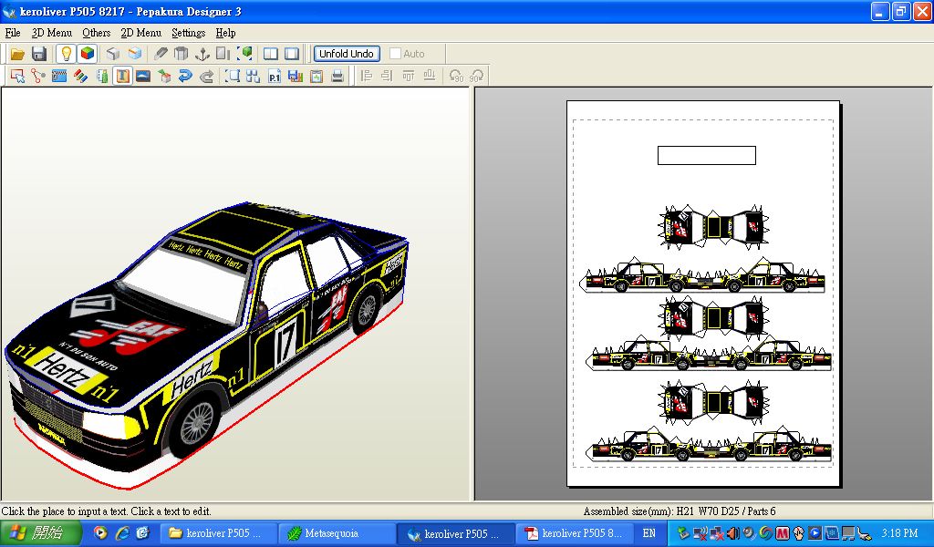Click the colored pencils edge color tool
This screenshot has height=547, width=934.
click(80, 77)
